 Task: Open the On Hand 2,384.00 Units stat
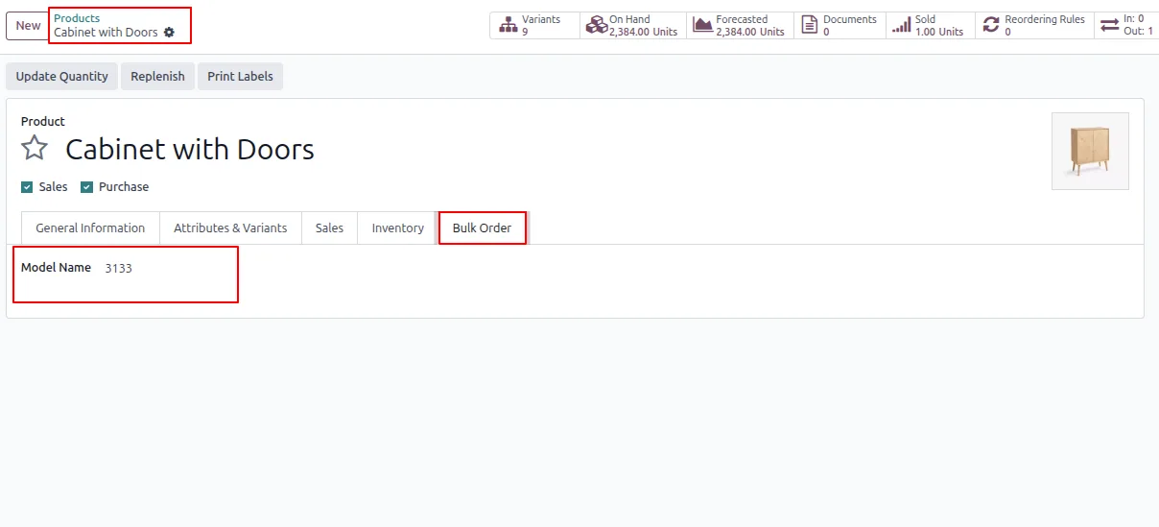tap(633, 25)
